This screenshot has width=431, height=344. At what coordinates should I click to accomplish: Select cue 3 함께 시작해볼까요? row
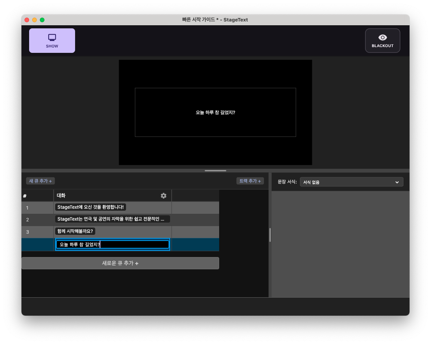point(112,232)
